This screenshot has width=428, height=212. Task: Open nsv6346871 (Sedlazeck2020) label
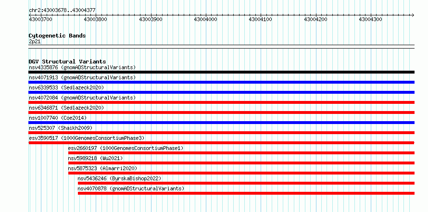pyautogui.click(x=66, y=108)
